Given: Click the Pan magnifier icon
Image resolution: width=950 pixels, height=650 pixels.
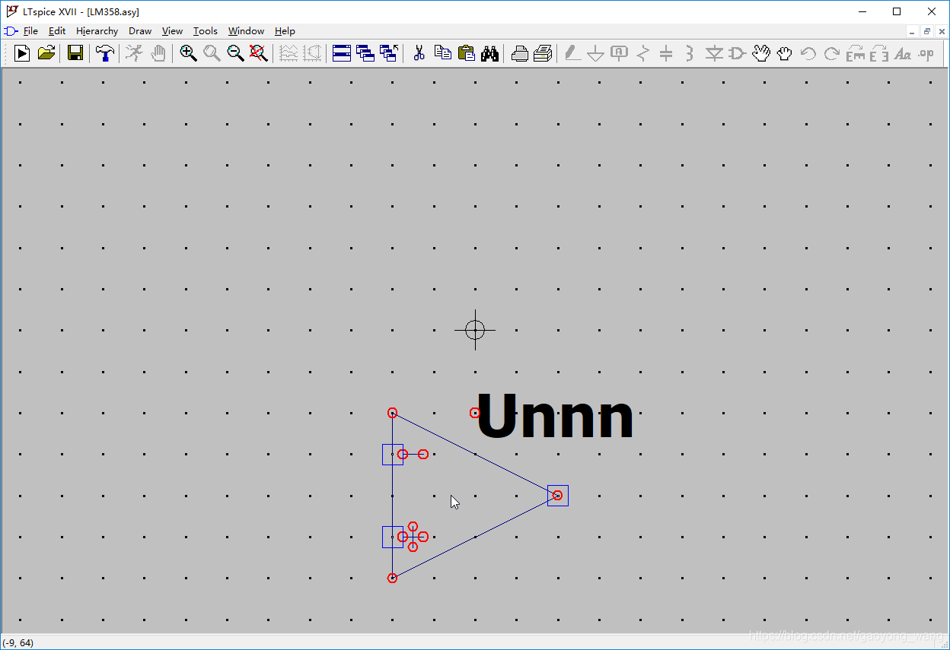Looking at the screenshot, I should pyautogui.click(x=212, y=53).
